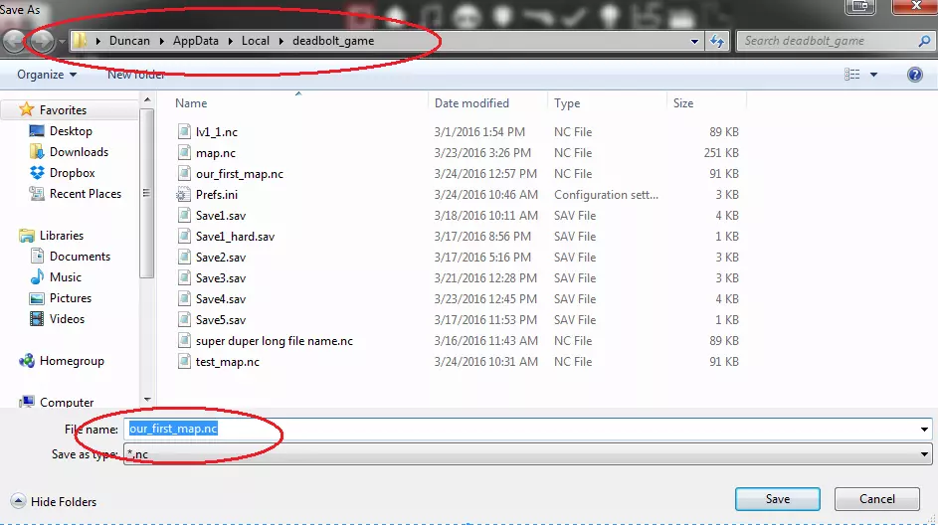Select Save1_hard.sav in the file list
Screen dimensions: 938x525
tap(235, 237)
